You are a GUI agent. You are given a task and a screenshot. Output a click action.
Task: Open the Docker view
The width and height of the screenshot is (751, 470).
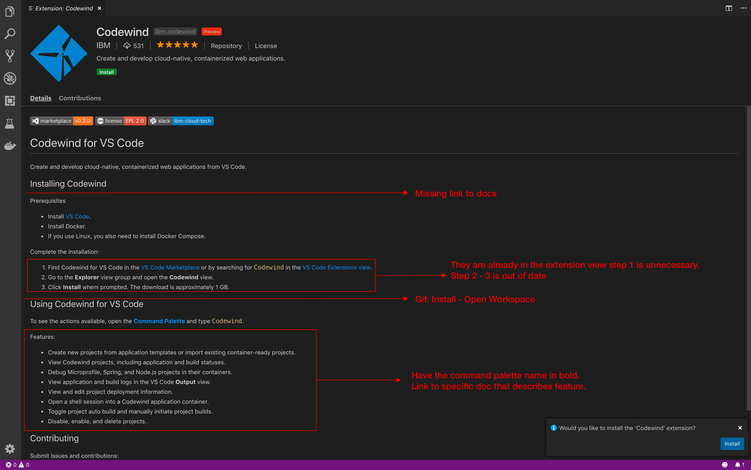[x=9, y=145]
